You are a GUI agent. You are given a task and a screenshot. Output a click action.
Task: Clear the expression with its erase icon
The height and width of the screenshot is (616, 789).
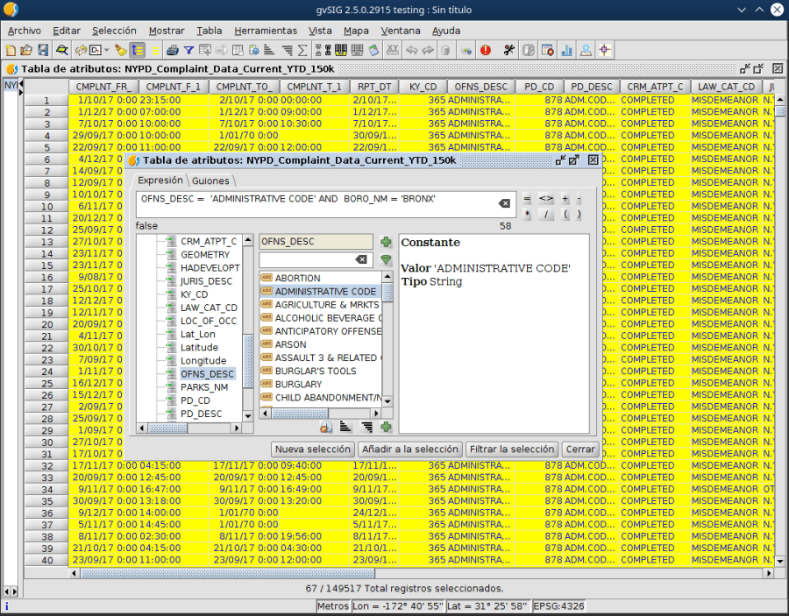click(x=504, y=203)
